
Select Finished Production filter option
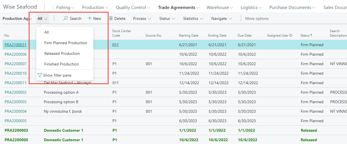61,64
